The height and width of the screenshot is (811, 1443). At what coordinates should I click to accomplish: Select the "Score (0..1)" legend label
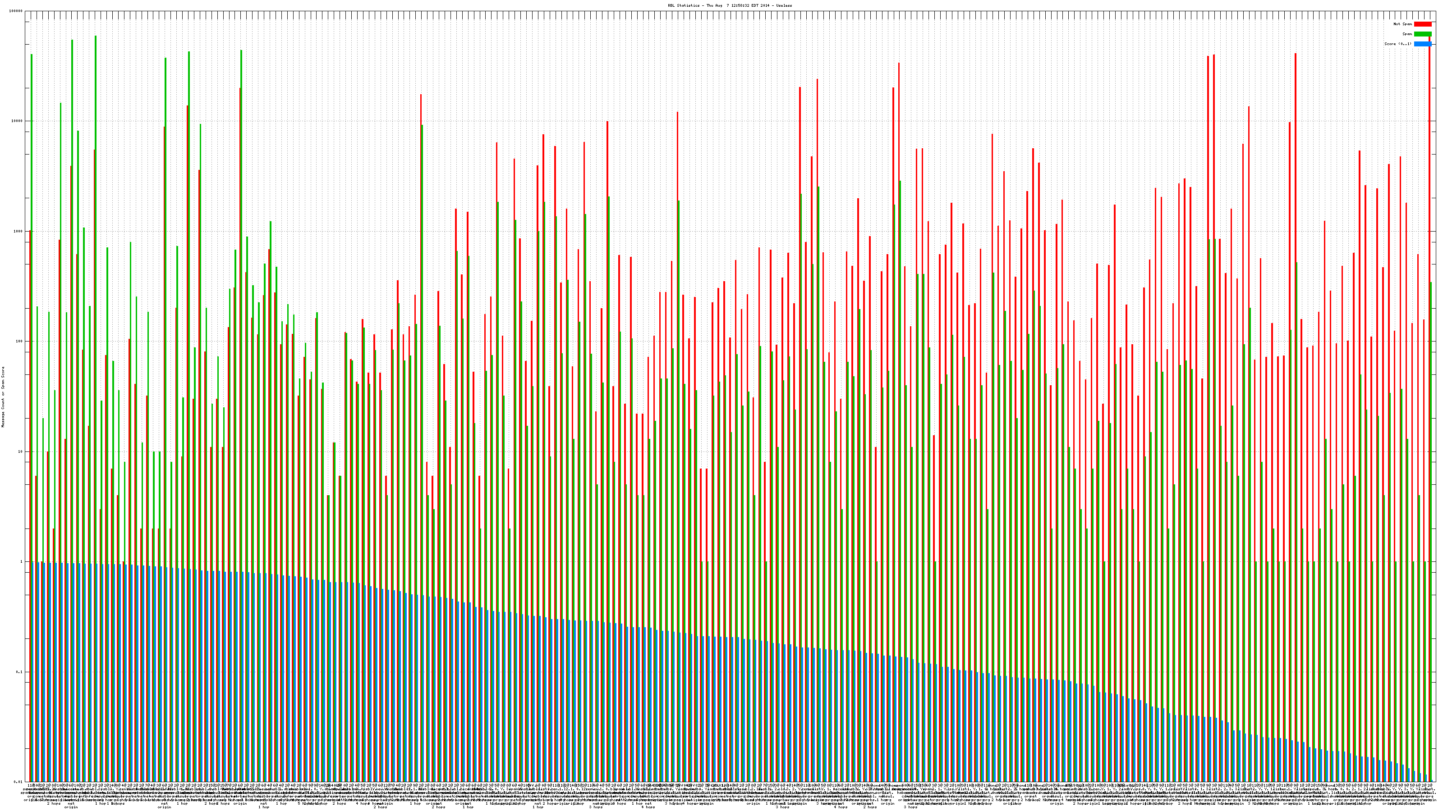pyautogui.click(x=1397, y=44)
